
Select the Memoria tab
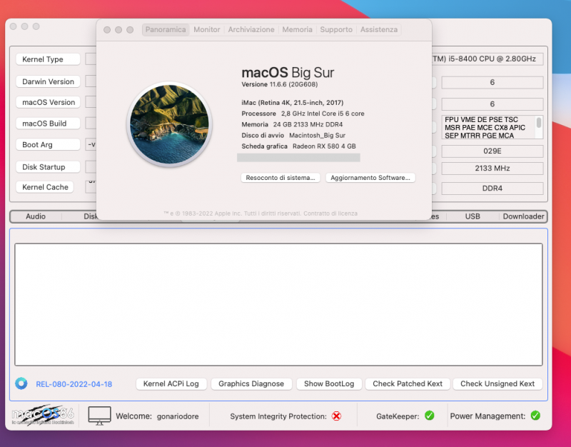[297, 29]
